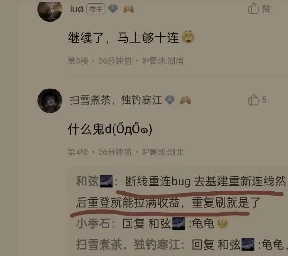Like iuø's comment with thumbs-up 赞
Viewport: 288px width, 256px height.
pyautogui.click(x=259, y=8)
